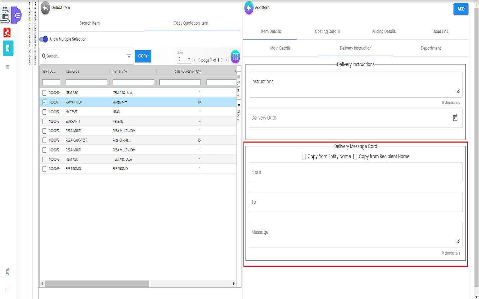Screen dimensions: 479x299
Task: Click the settings gear in left sidebar
Action: pos(7,272)
